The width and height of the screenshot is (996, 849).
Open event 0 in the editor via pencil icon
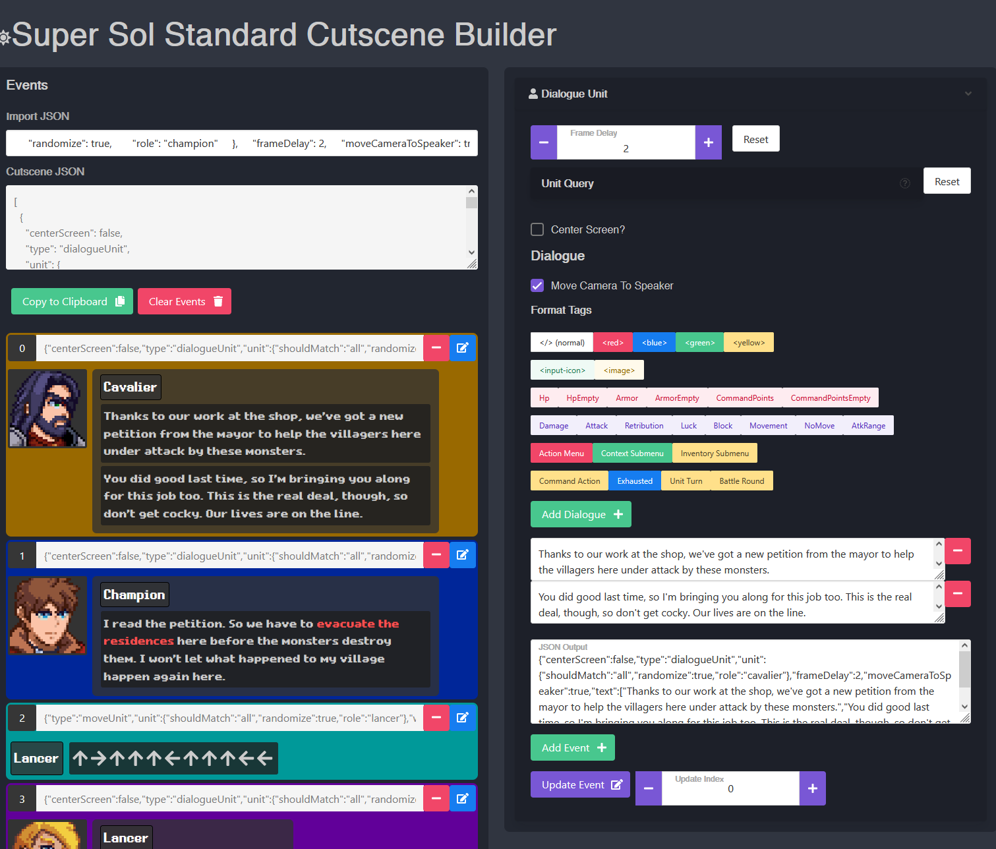[462, 347]
